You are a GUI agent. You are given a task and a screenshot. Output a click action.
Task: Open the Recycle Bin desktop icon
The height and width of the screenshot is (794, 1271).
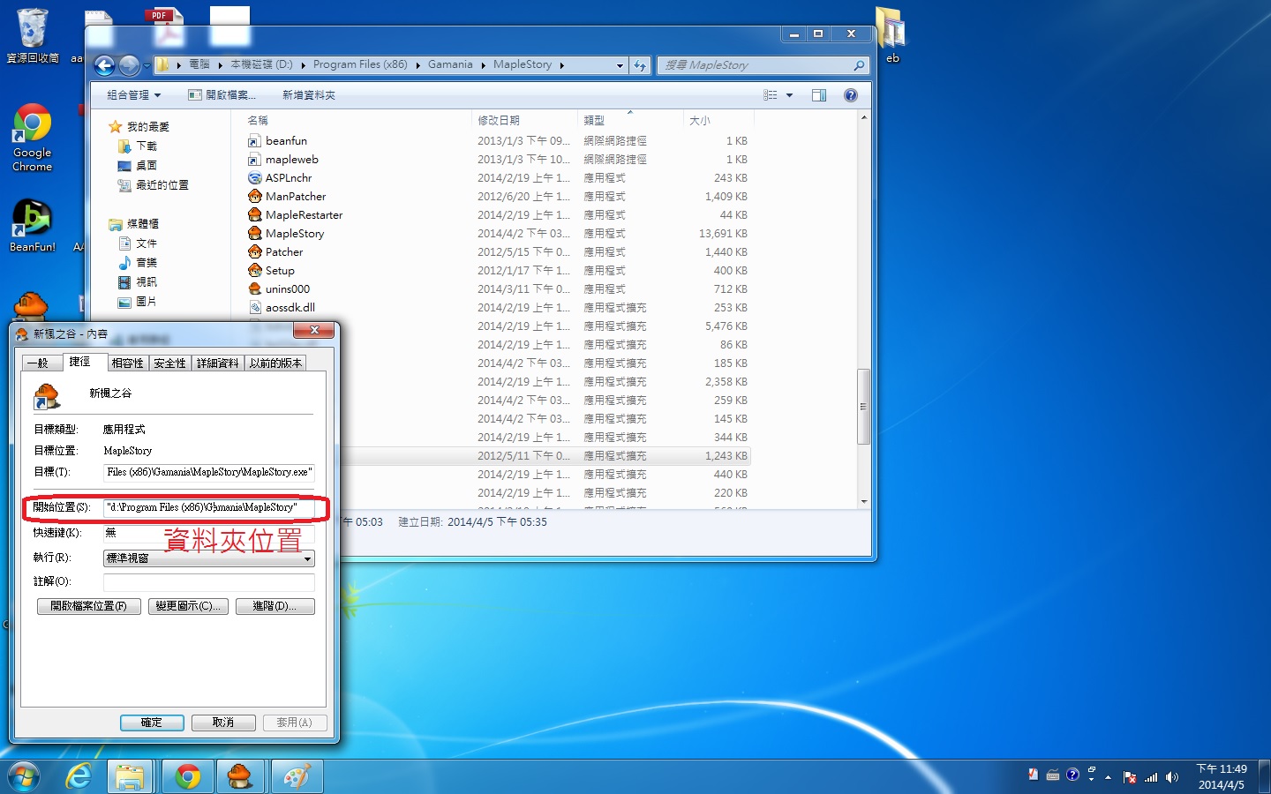click(32, 35)
